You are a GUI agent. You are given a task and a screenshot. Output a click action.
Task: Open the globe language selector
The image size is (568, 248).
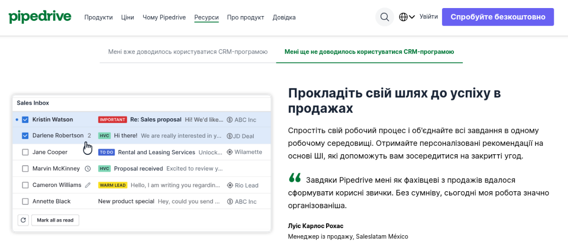407,17
